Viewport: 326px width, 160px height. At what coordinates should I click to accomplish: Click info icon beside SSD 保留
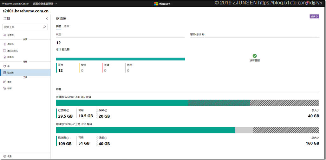point(106,110)
